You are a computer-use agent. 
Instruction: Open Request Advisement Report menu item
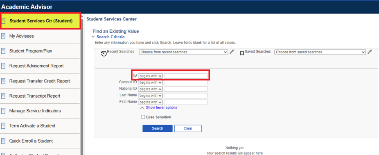coord(36,66)
